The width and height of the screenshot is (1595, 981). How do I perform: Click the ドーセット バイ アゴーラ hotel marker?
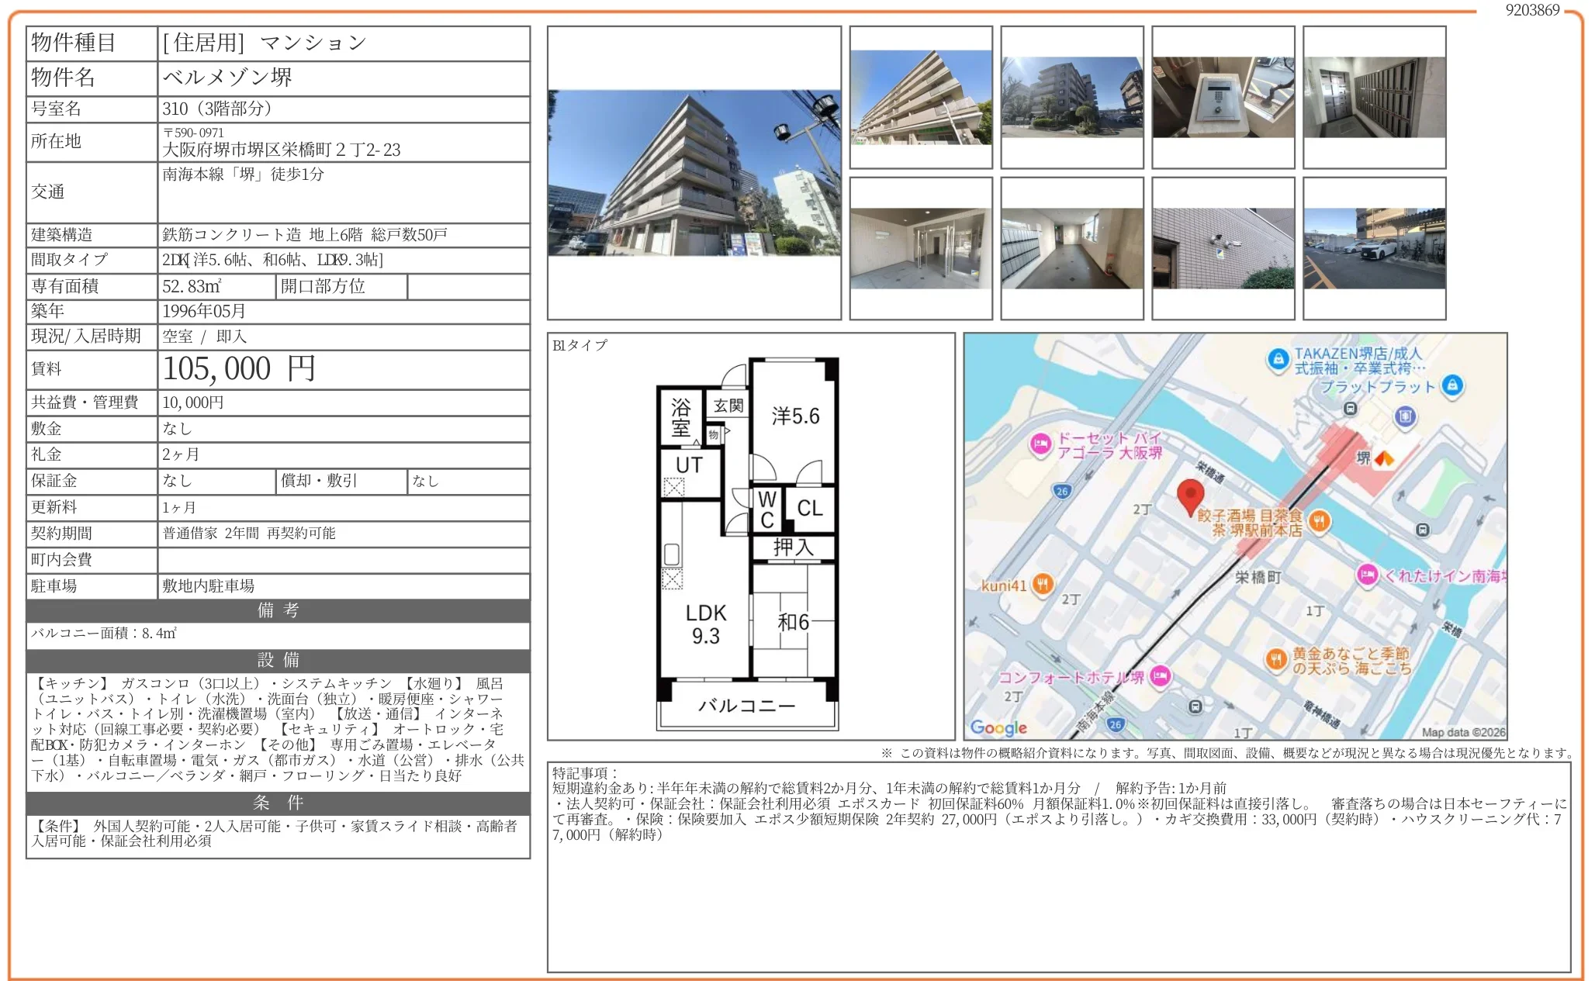pyautogui.click(x=1040, y=444)
